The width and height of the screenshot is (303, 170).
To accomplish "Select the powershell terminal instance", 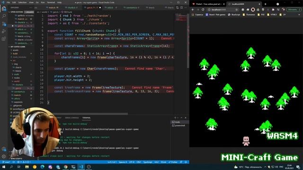I will [180, 126].
